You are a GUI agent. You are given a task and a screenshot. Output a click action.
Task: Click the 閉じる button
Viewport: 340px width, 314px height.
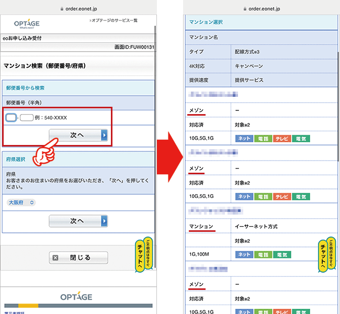78,257
